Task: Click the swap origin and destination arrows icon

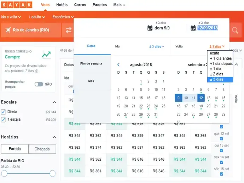Action: point(69,30)
